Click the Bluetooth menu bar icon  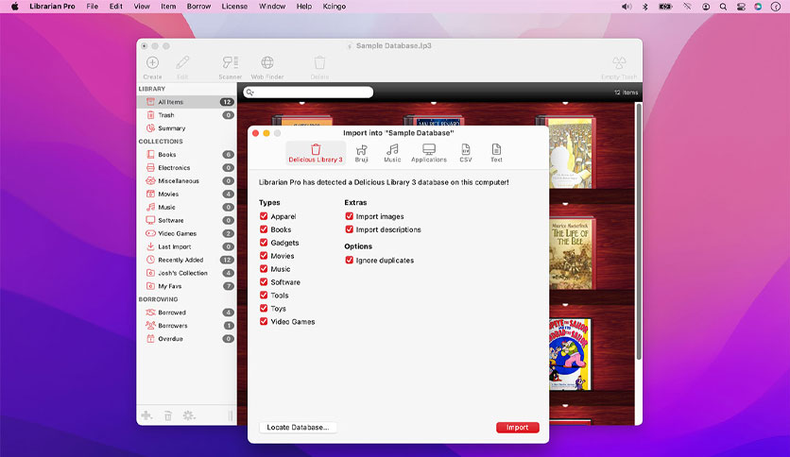point(645,7)
